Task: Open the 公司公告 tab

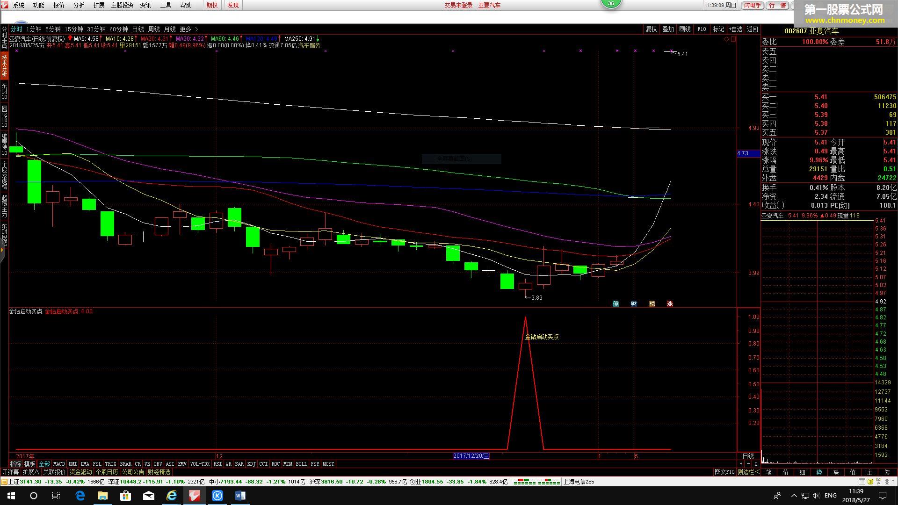Action: click(133, 472)
